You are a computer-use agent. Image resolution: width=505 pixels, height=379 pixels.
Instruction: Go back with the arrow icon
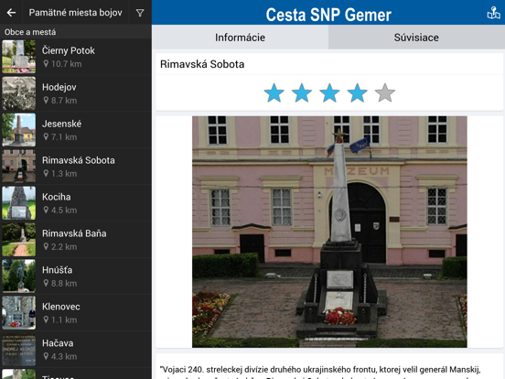click(11, 13)
